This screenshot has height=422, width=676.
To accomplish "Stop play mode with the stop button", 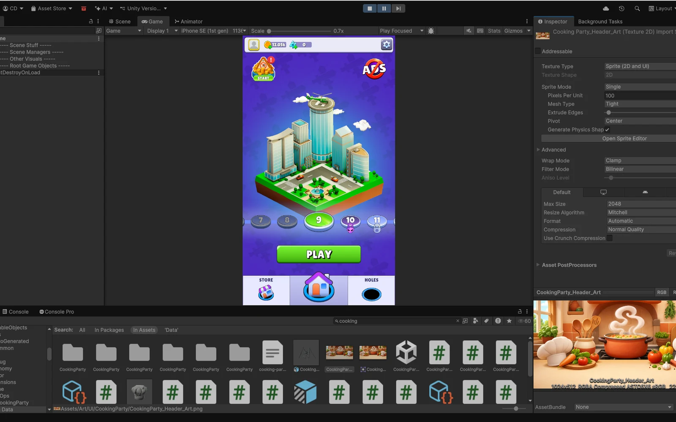I will [369, 8].
